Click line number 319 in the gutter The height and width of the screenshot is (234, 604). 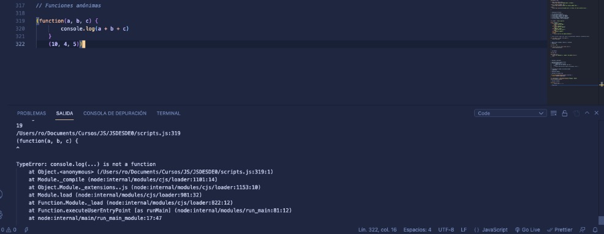20,21
